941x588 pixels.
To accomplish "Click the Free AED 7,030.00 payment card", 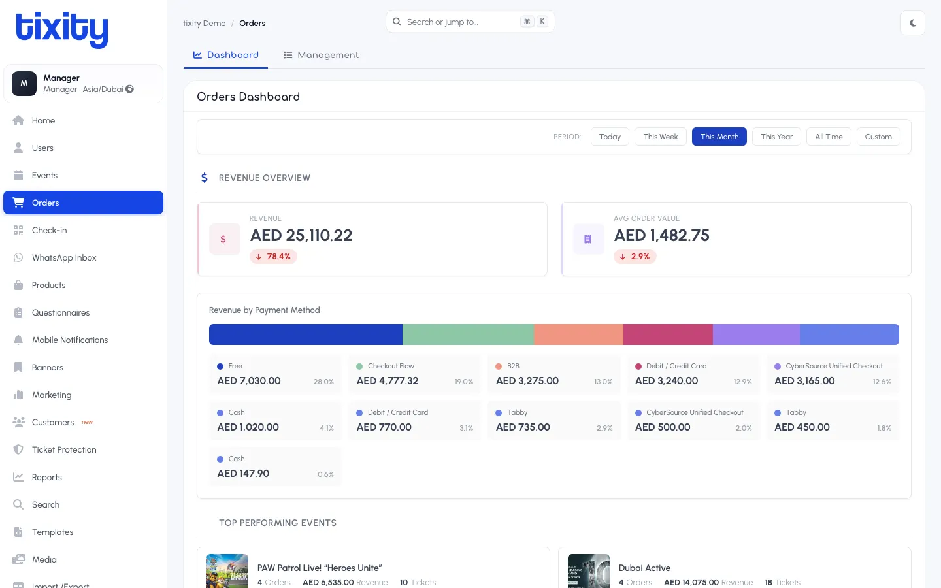I will pyautogui.click(x=275, y=374).
